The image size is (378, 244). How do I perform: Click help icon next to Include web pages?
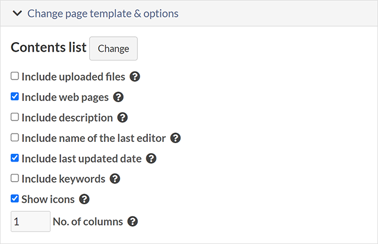(118, 97)
